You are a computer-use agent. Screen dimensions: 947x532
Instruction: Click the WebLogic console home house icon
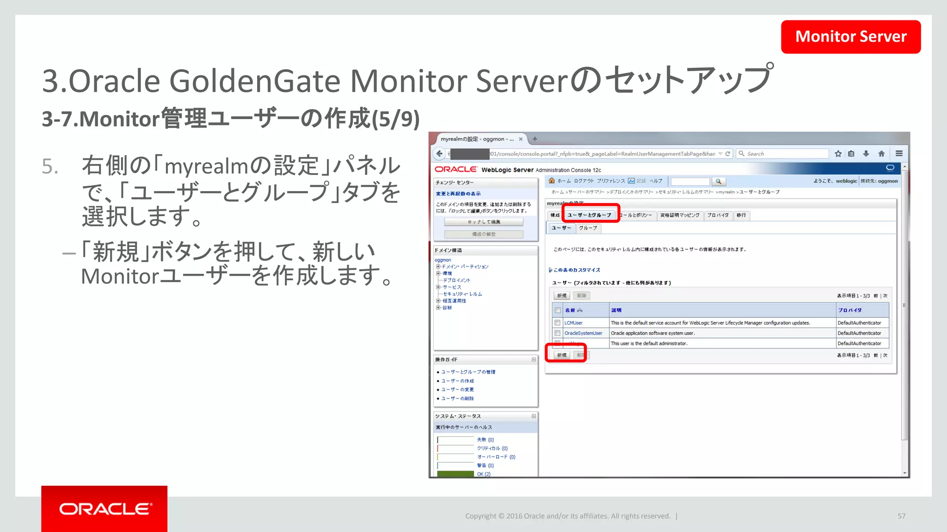point(552,181)
